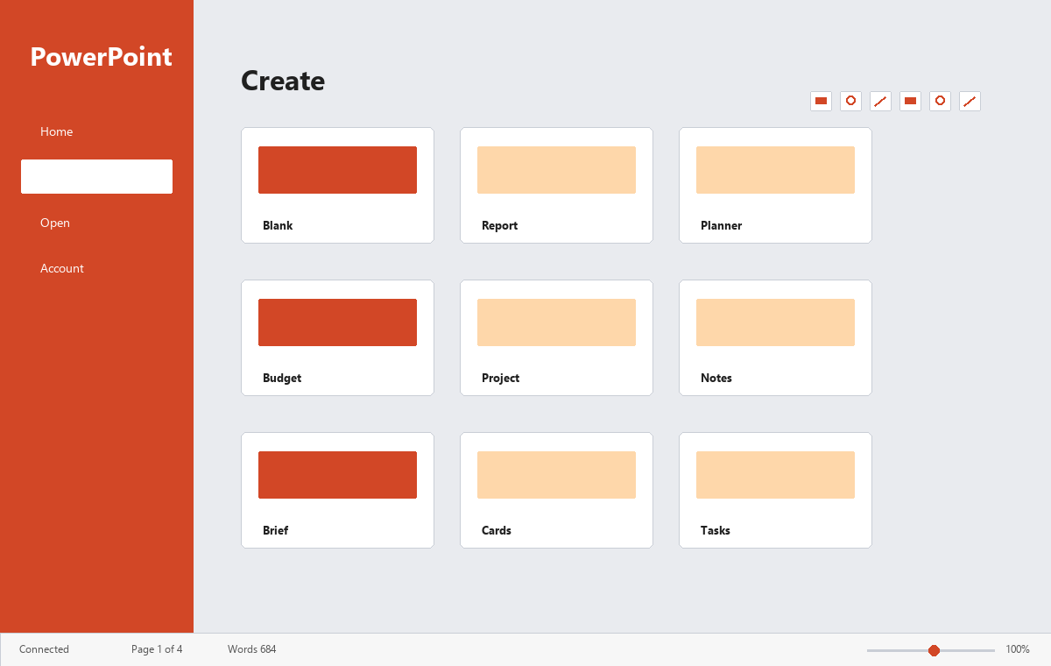The image size is (1051, 666).
Task: Pick the Planner template
Action: (775, 185)
